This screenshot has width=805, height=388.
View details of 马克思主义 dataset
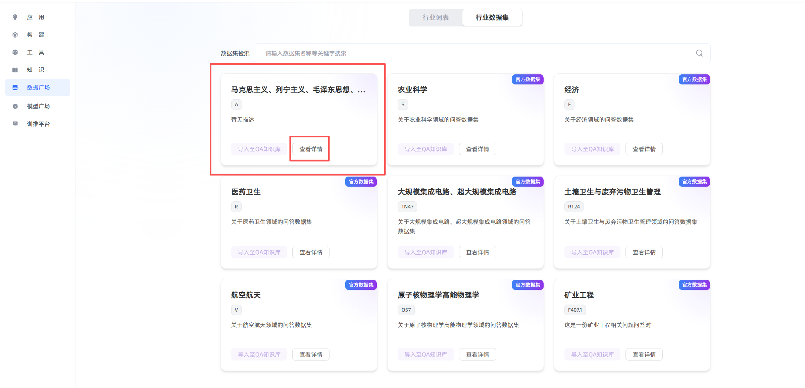coord(311,149)
